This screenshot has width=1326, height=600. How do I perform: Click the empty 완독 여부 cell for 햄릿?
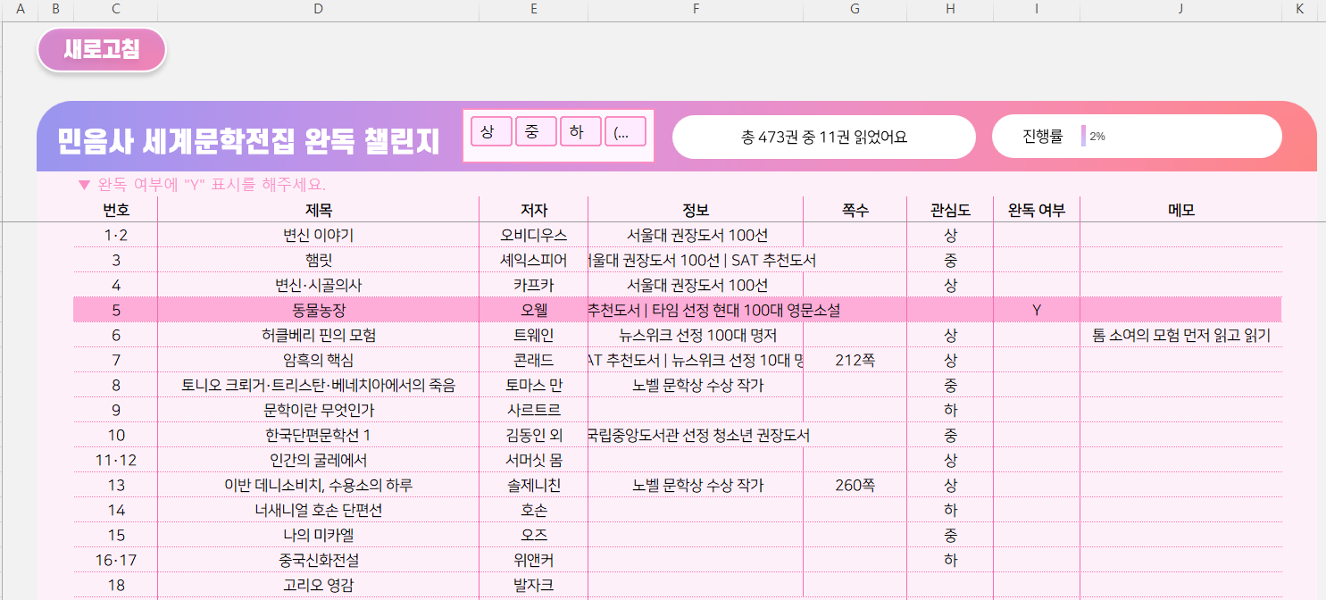(x=1036, y=260)
